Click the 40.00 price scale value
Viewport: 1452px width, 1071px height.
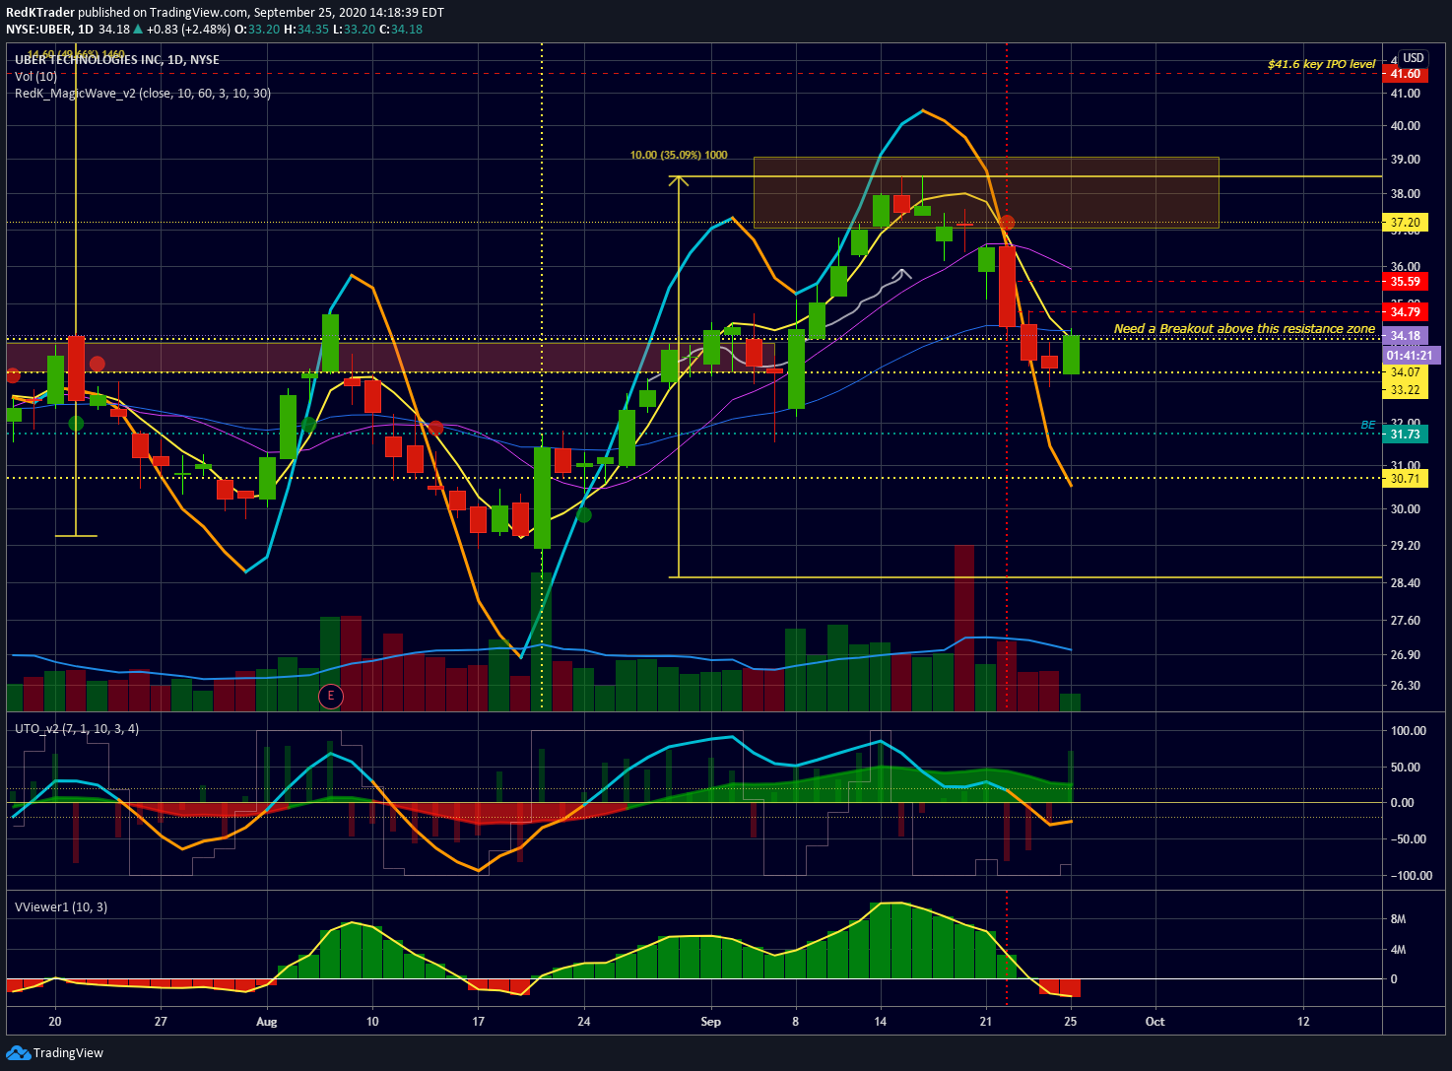[1405, 126]
